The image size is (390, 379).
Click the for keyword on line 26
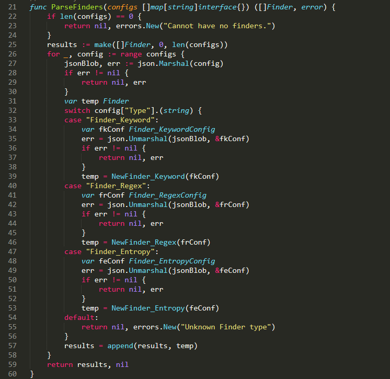pos(53,54)
